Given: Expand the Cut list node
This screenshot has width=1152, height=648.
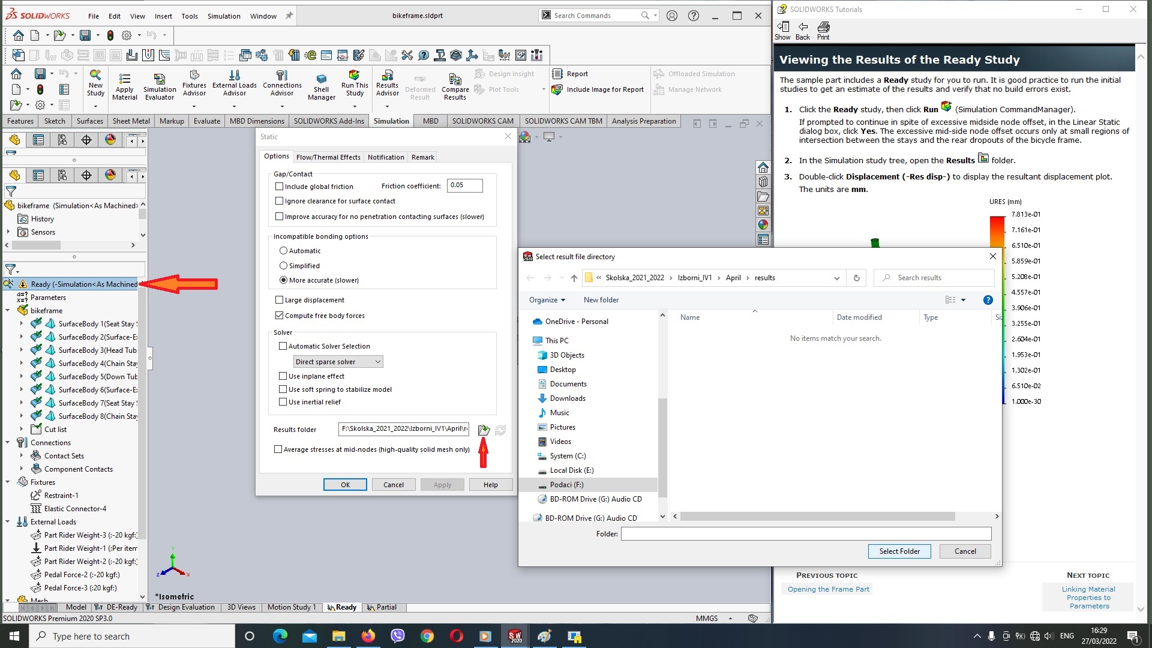Looking at the screenshot, I should [22, 429].
